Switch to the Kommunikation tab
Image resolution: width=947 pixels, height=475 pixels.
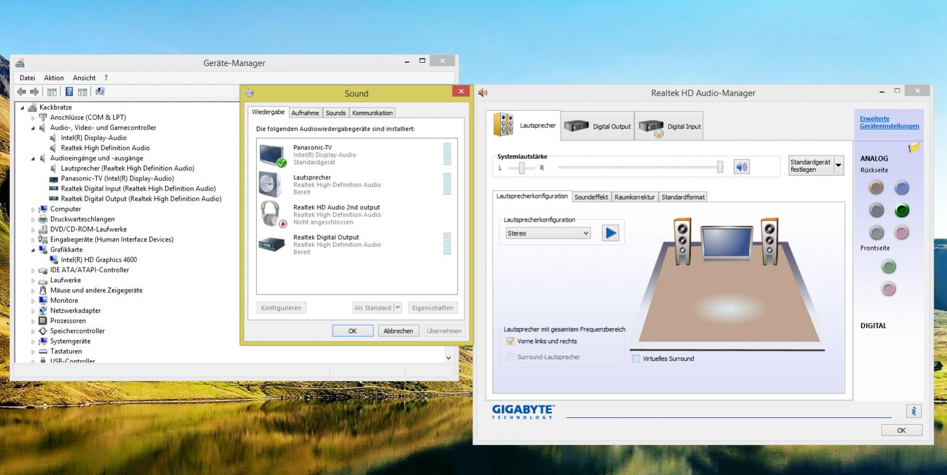tap(372, 113)
